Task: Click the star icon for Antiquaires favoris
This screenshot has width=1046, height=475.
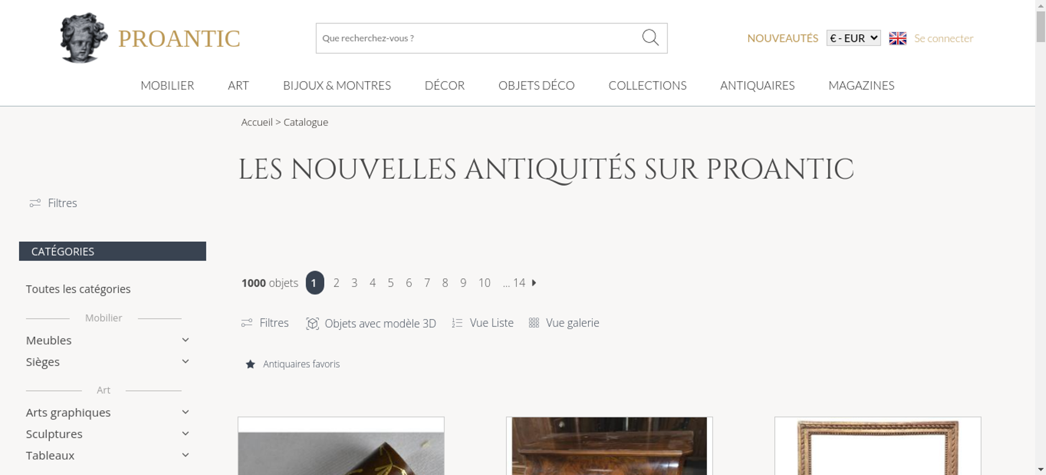Action: [251, 364]
